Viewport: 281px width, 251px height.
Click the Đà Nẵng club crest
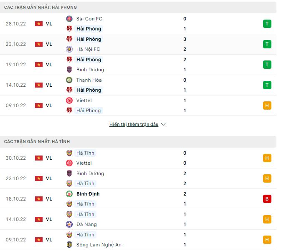(x=69, y=224)
